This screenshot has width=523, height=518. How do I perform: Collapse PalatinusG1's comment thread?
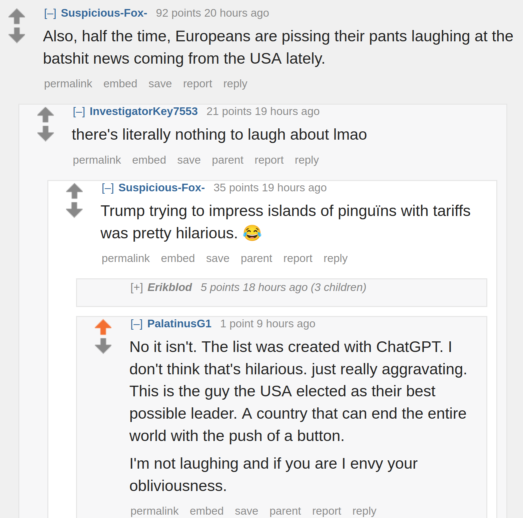point(137,324)
